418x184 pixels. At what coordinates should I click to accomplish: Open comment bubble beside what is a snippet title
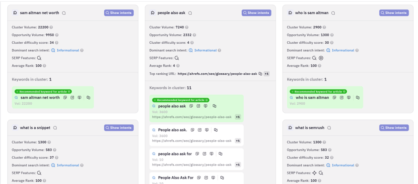click(x=55, y=128)
